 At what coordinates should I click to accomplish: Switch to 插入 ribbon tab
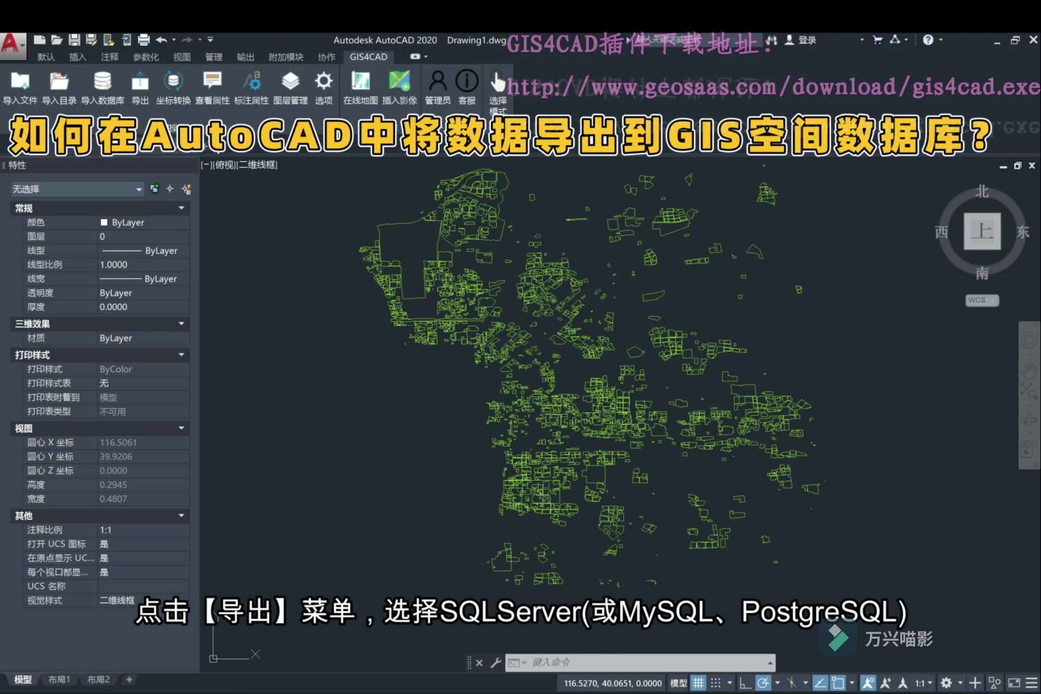(77, 57)
